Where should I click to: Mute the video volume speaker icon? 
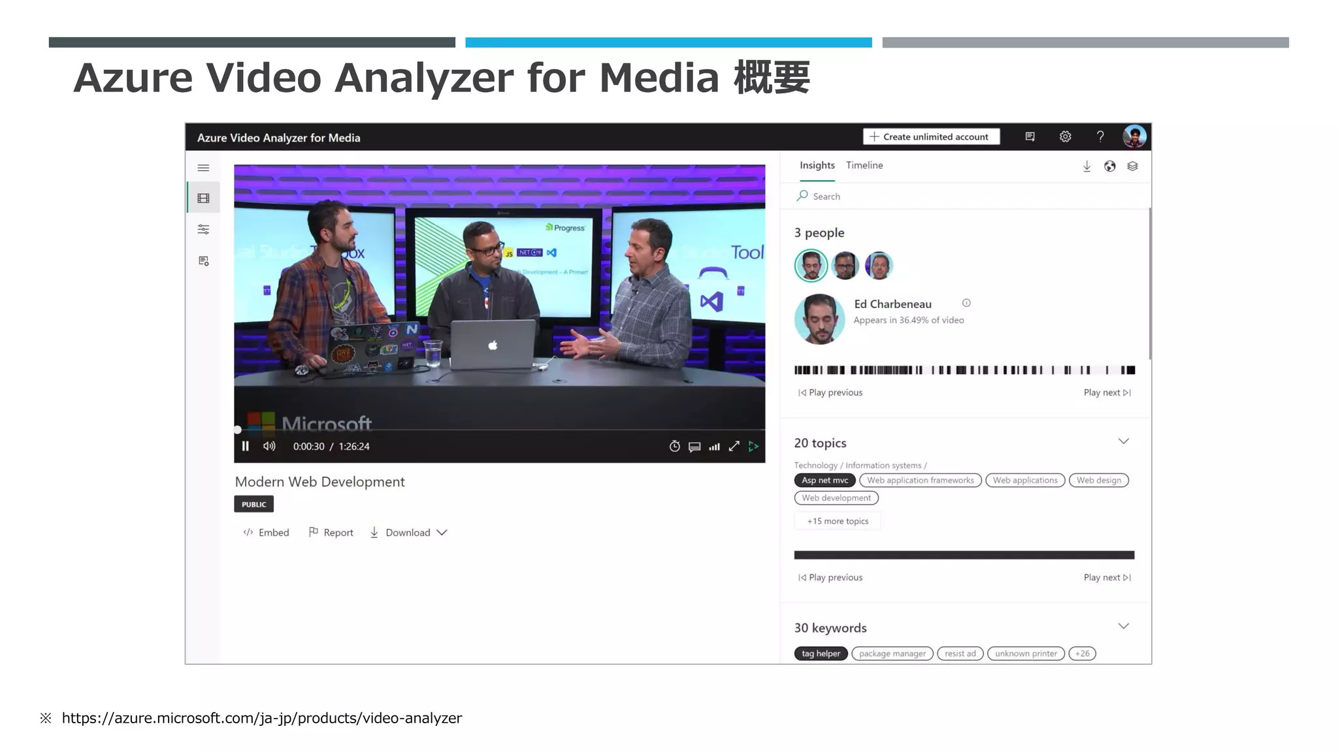pos(269,446)
